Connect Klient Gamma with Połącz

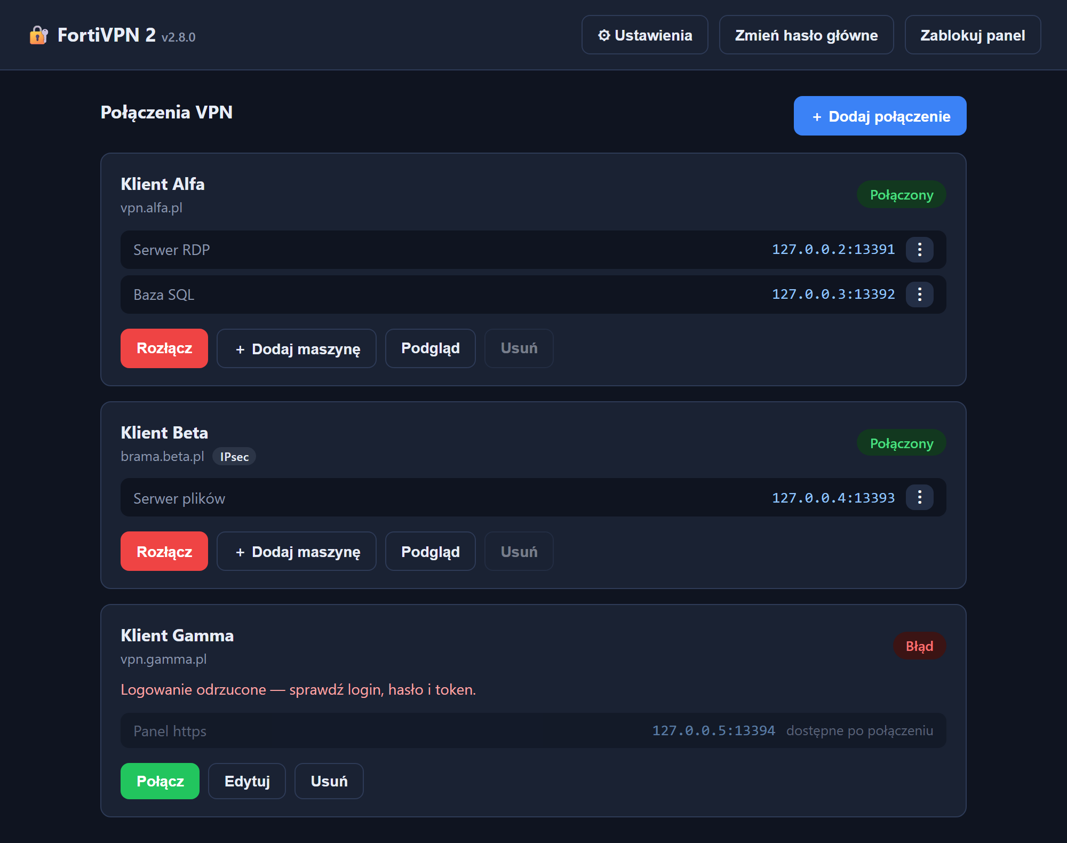pos(160,781)
